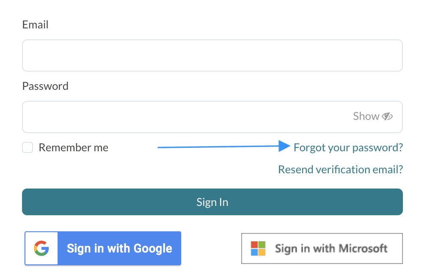Image resolution: width=430 pixels, height=272 pixels.
Task: Click the "Email" field label
Action: pos(35,25)
